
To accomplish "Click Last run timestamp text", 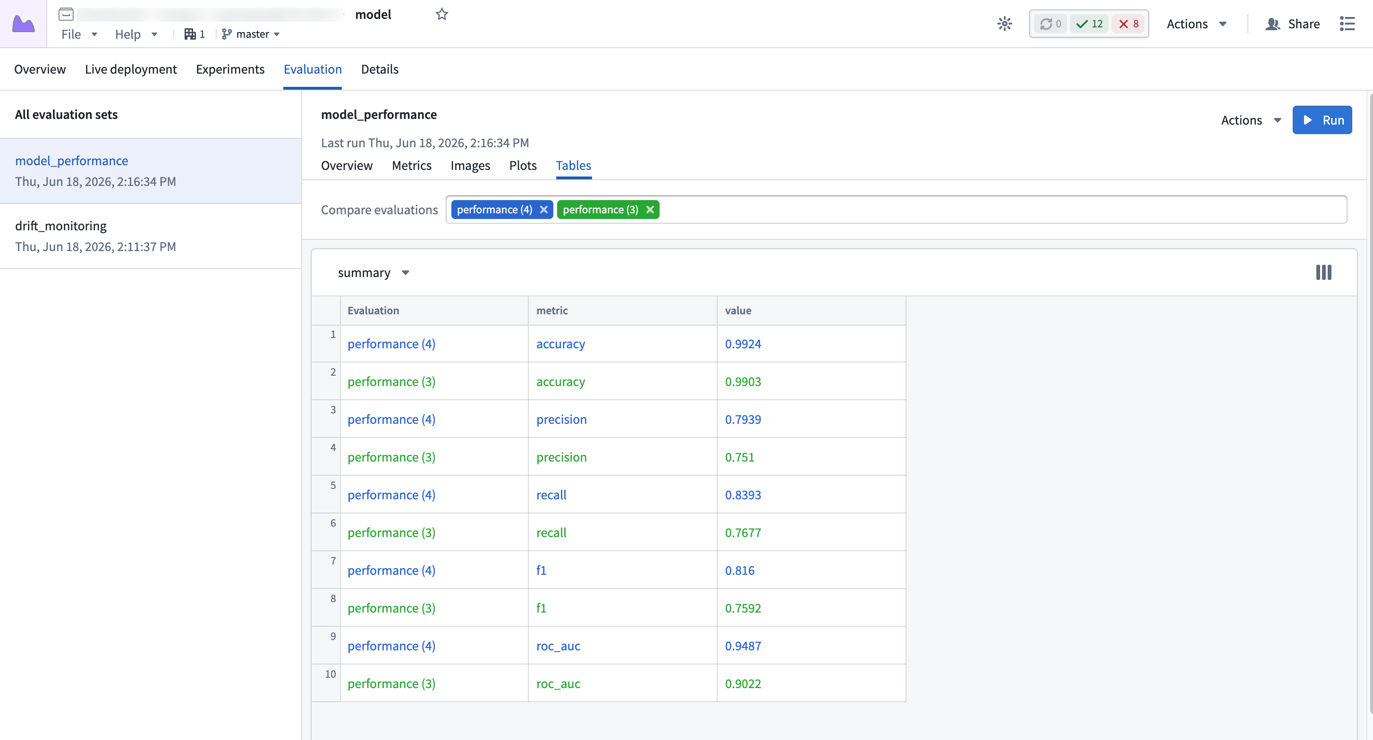I will click(425, 143).
